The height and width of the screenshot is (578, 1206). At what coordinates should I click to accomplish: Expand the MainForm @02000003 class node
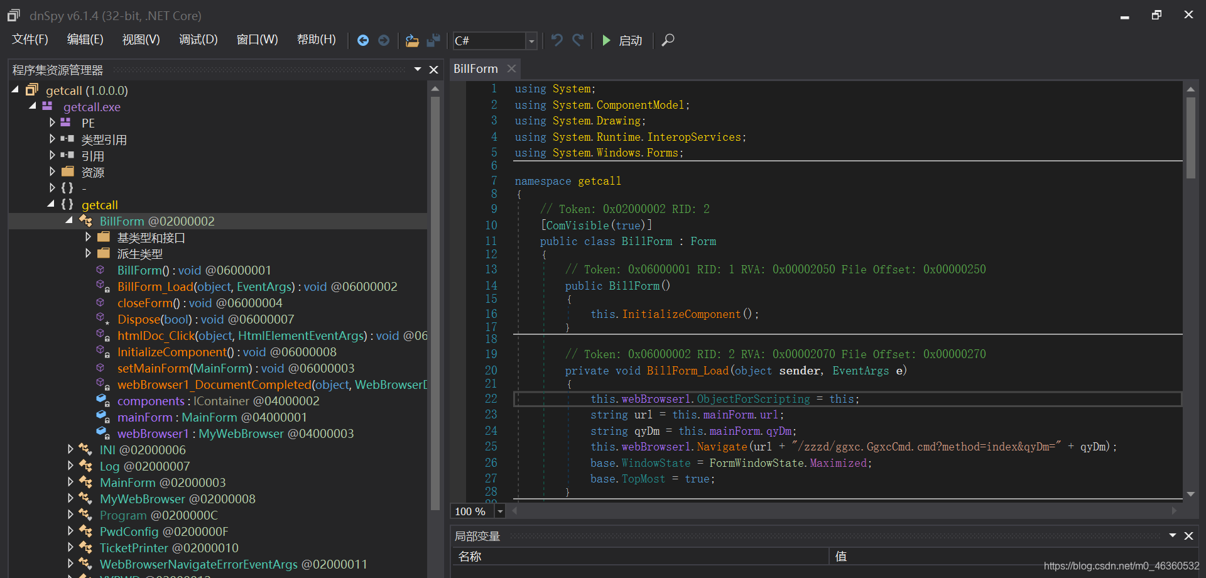[x=70, y=482]
